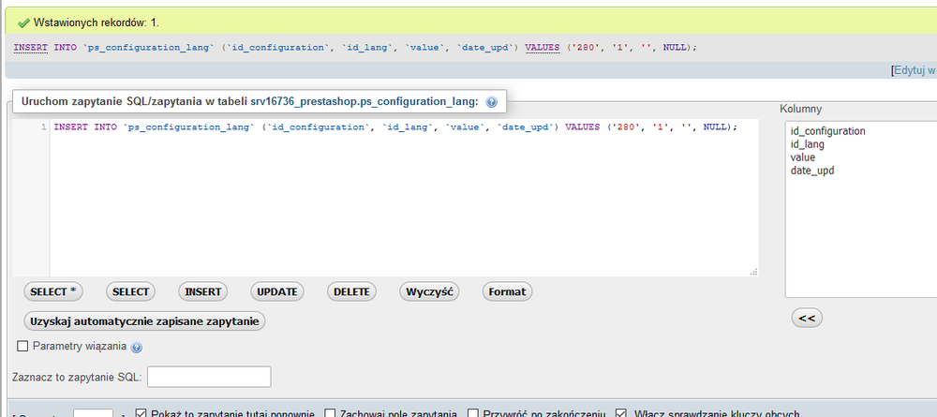Screen dimensions: 937x417
Task: Insert the UPDATE query template
Action: pos(277,291)
